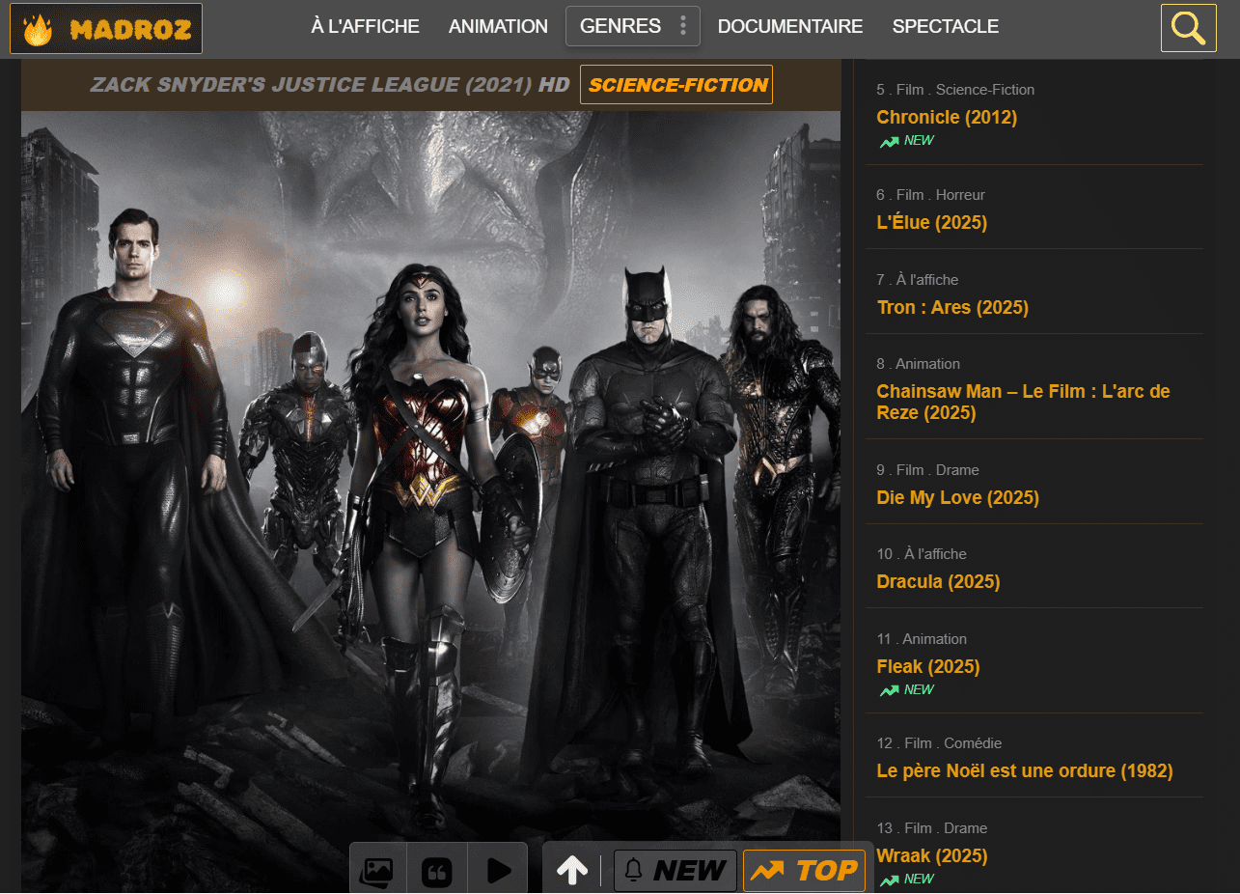Screen dimensions: 1240x894
Task: Select the gallery/images icon below the poster
Action: coord(377,870)
